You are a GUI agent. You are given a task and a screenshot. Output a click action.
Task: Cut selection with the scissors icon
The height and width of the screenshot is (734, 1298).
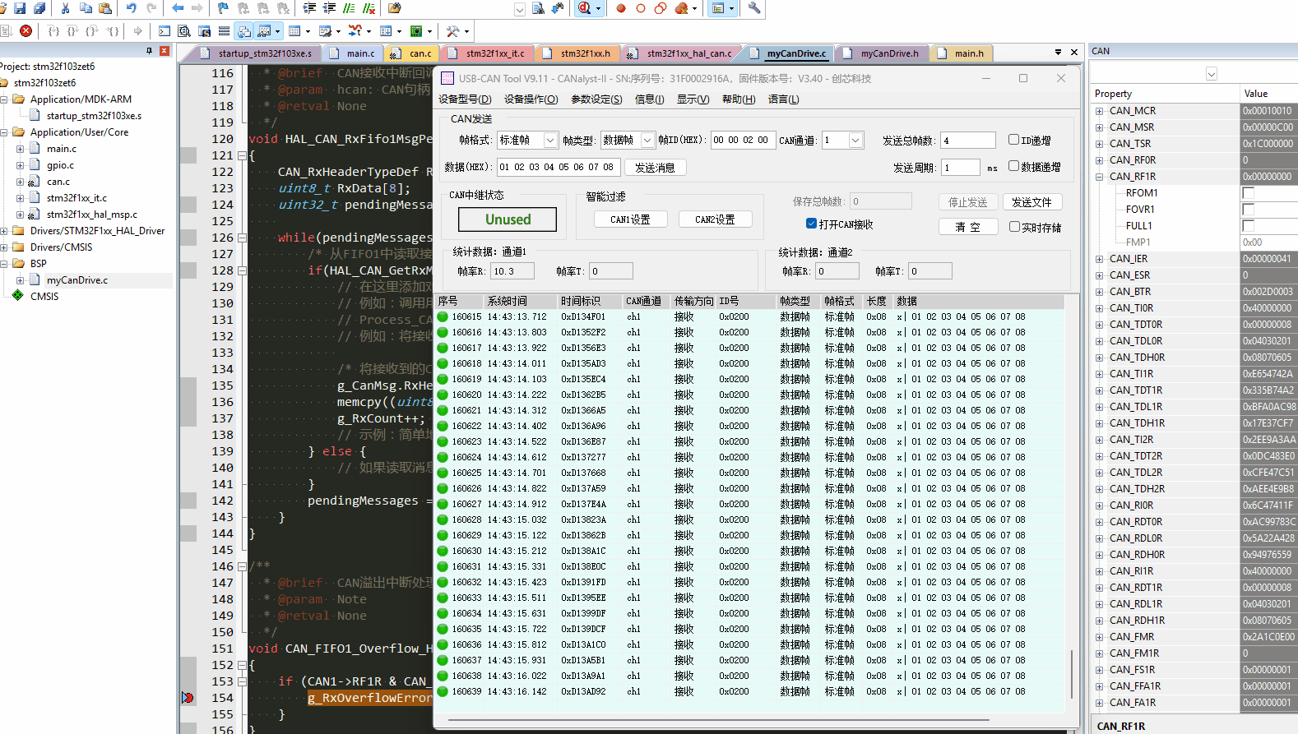(65, 8)
